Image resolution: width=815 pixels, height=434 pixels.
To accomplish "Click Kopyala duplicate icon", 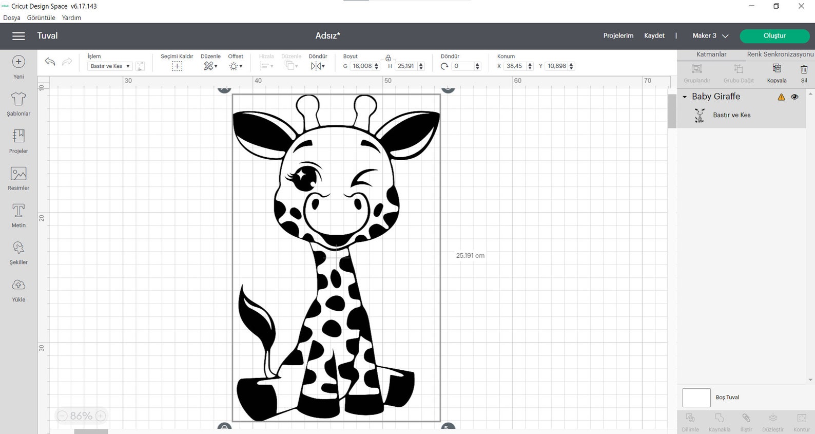I will click(777, 73).
